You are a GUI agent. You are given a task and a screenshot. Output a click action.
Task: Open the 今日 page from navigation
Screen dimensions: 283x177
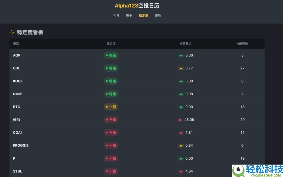(116, 16)
